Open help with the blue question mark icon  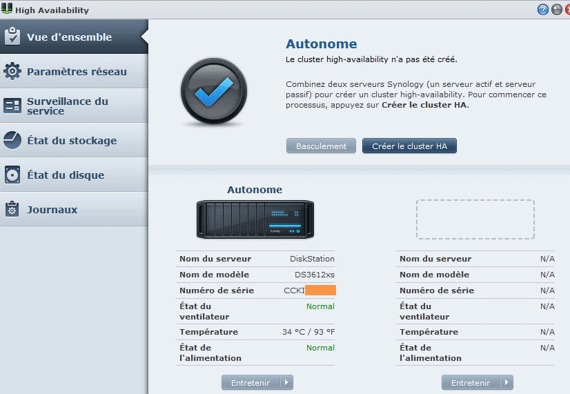[542, 10]
